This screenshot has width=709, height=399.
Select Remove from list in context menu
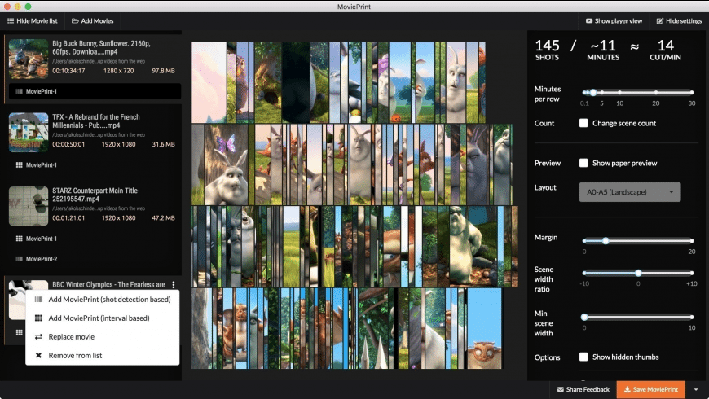[x=102, y=355]
